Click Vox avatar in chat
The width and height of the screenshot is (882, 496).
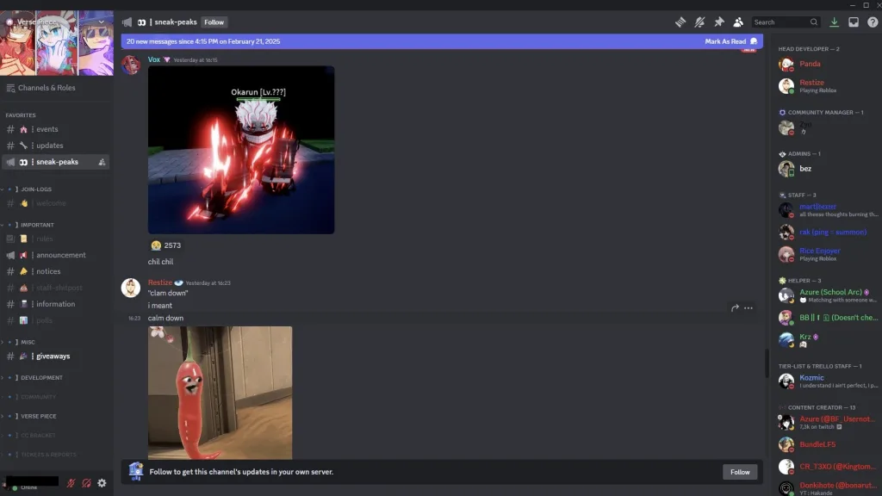click(131, 65)
